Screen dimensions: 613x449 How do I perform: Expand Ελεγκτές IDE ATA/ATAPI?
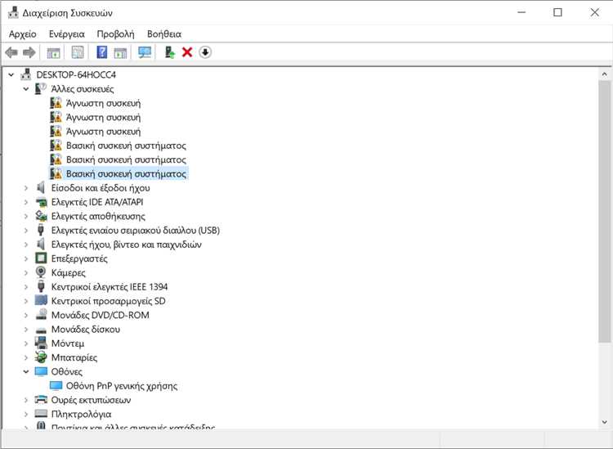click(26, 202)
